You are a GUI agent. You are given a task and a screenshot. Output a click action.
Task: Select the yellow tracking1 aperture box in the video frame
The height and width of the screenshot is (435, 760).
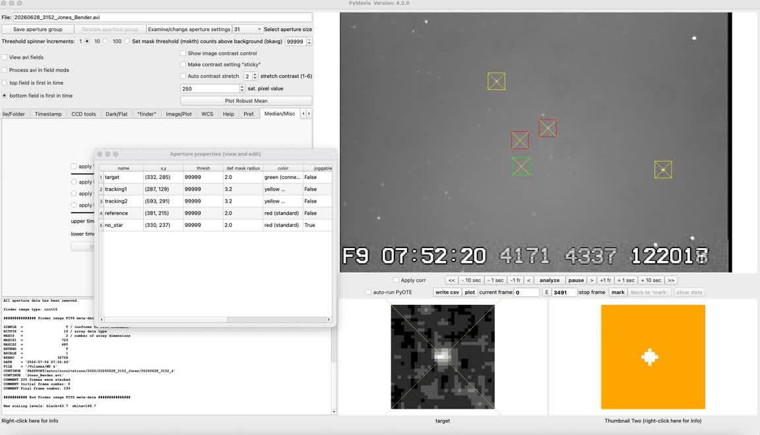pos(496,81)
